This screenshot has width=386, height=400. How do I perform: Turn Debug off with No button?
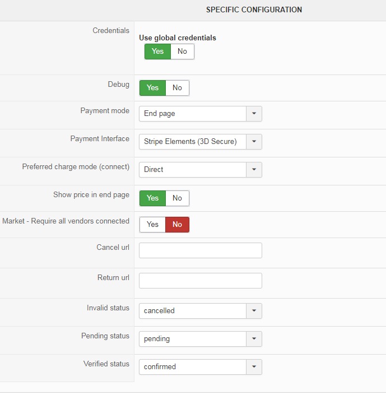[177, 88]
